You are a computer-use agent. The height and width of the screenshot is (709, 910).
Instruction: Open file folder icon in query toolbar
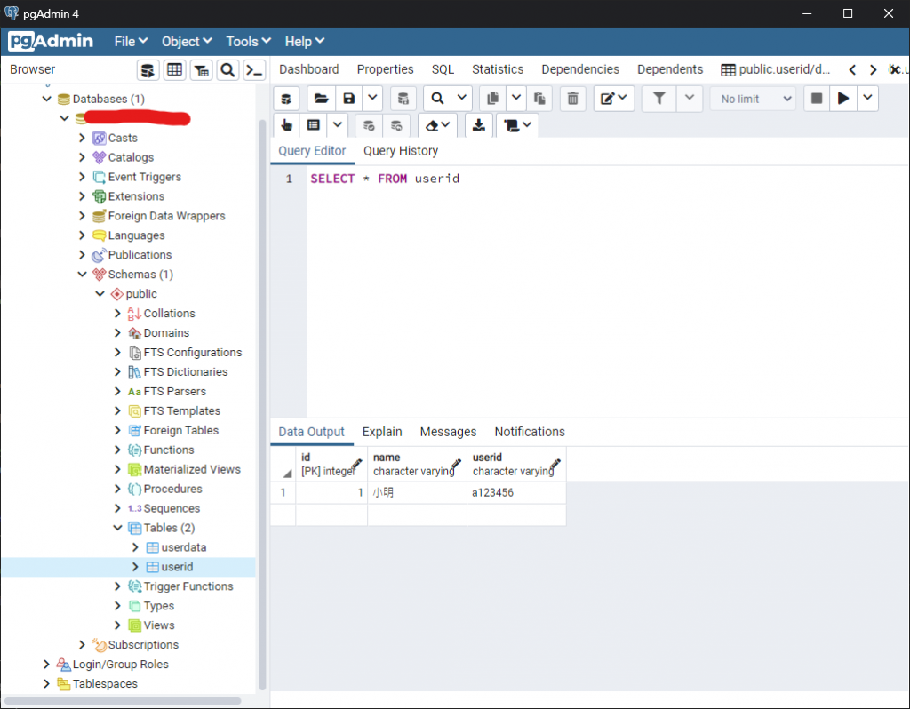tap(321, 99)
